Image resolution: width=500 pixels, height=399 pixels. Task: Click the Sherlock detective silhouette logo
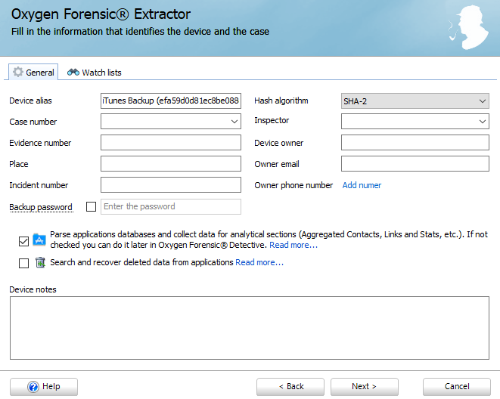(468, 27)
